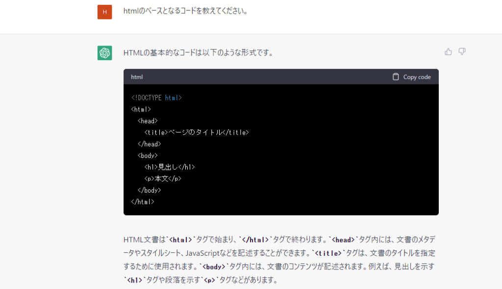Image resolution: width=502 pixels, height=289 pixels.
Task: Click the inline <head> code in the explanation
Action: [x=343, y=240]
